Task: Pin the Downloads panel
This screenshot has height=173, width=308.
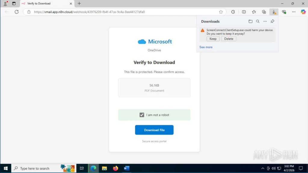Action: 273,21
